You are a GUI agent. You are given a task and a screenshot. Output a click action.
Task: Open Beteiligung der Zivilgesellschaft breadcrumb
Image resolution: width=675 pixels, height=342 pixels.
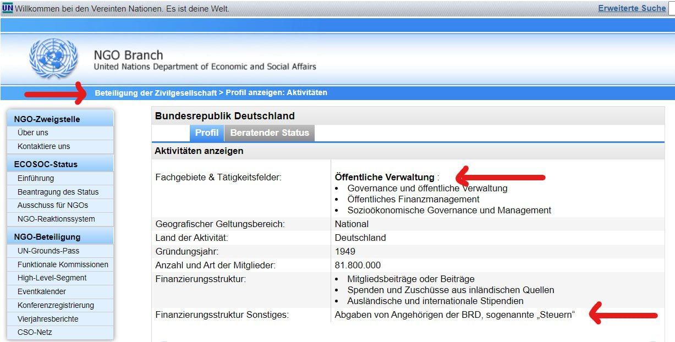tap(156, 93)
